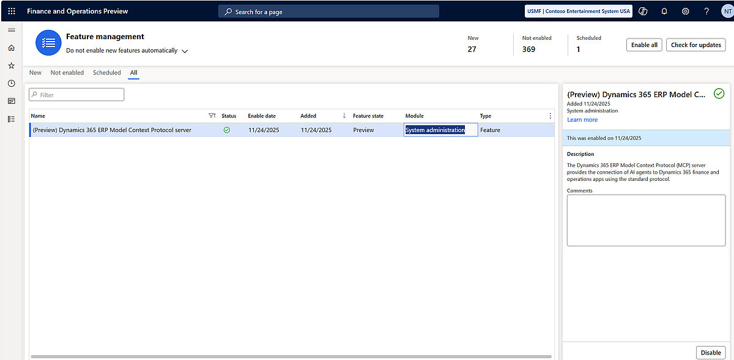This screenshot has height=360, width=734.
Task: Go to Home in left sidebar
Action: pos(11,48)
